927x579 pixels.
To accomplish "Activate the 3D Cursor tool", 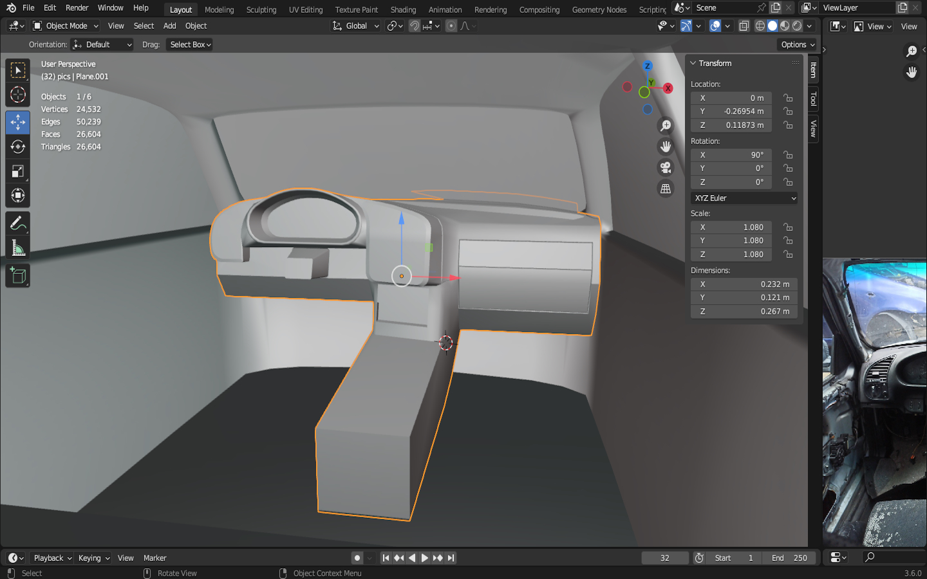I will (18, 95).
